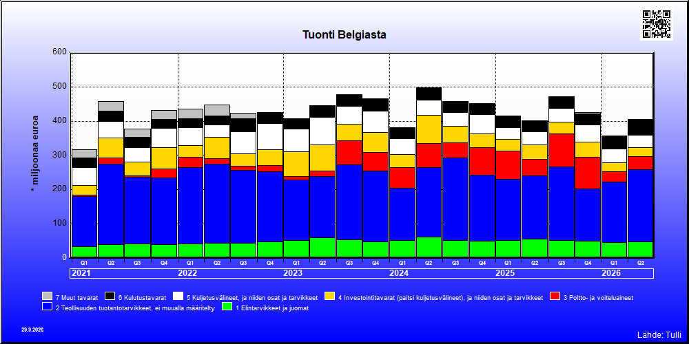Click the y-axis value 500
Screen dimensions: 689x344
click(60, 87)
